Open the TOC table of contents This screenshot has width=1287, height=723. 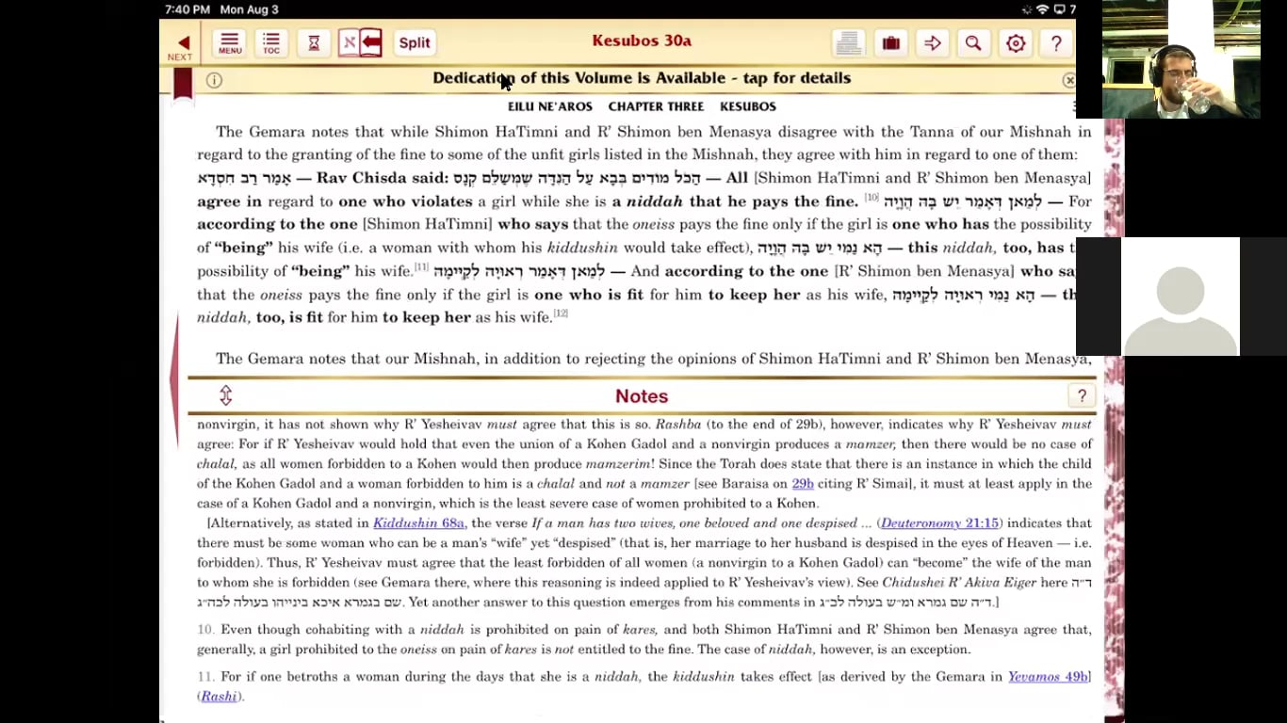pos(271,43)
